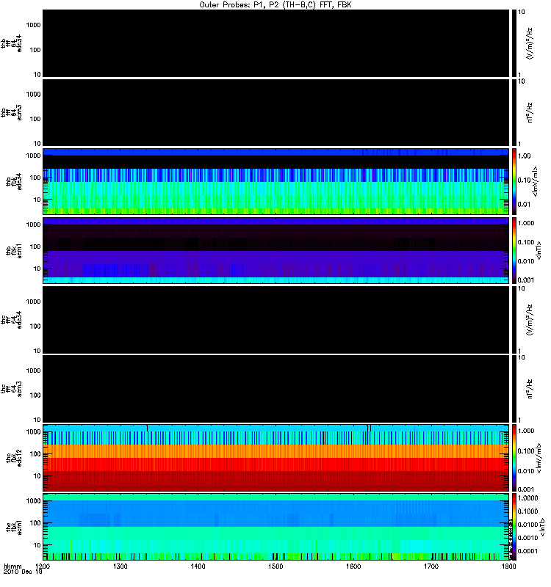Click the empty thb fff edc34 top panel

coord(276,43)
